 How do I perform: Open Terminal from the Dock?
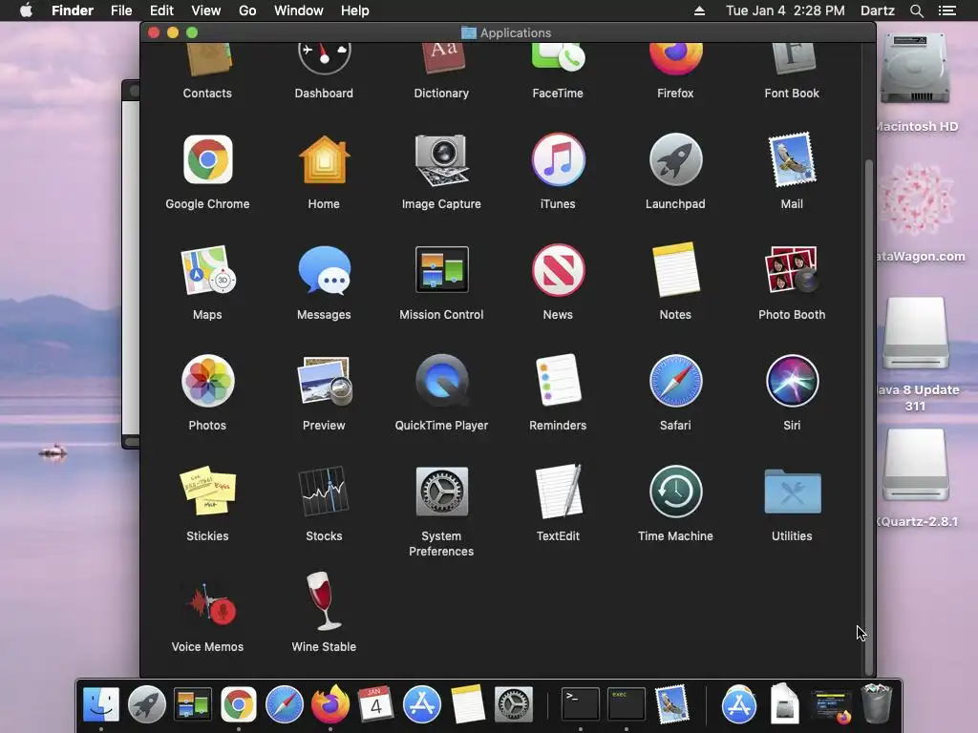point(580,704)
